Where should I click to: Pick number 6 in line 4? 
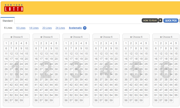(96, 48)
